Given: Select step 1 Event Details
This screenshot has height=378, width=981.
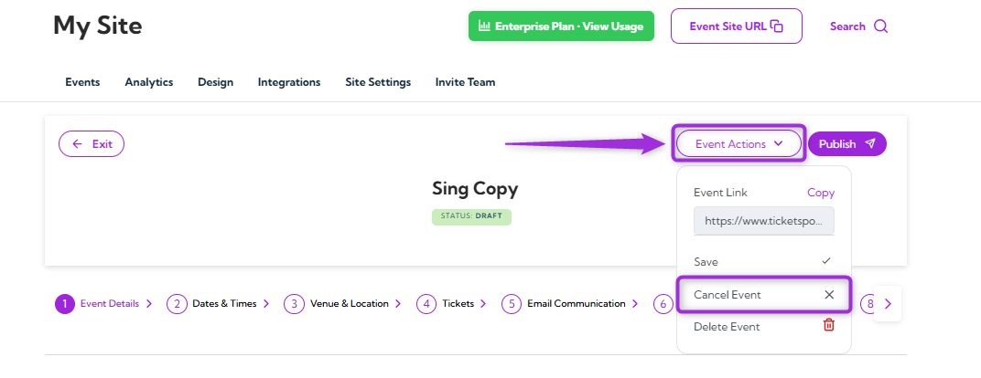Looking at the screenshot, I should [x=101, y=304].
